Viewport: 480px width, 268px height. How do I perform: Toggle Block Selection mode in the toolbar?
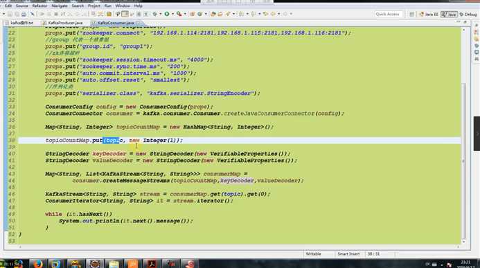point(139,14)
